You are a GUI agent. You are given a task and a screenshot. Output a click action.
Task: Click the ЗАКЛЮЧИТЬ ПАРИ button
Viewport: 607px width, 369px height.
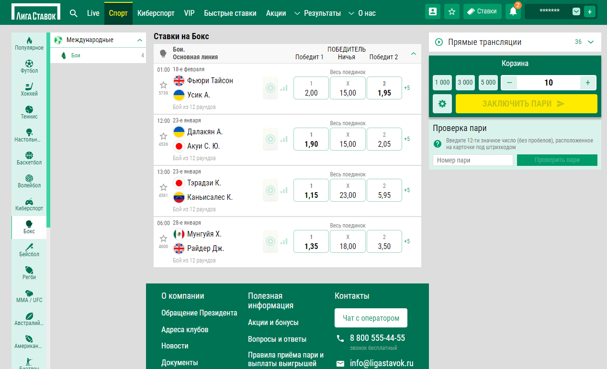click(x=527, y=104)
